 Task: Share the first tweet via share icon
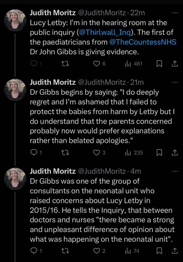click(175, 64)
